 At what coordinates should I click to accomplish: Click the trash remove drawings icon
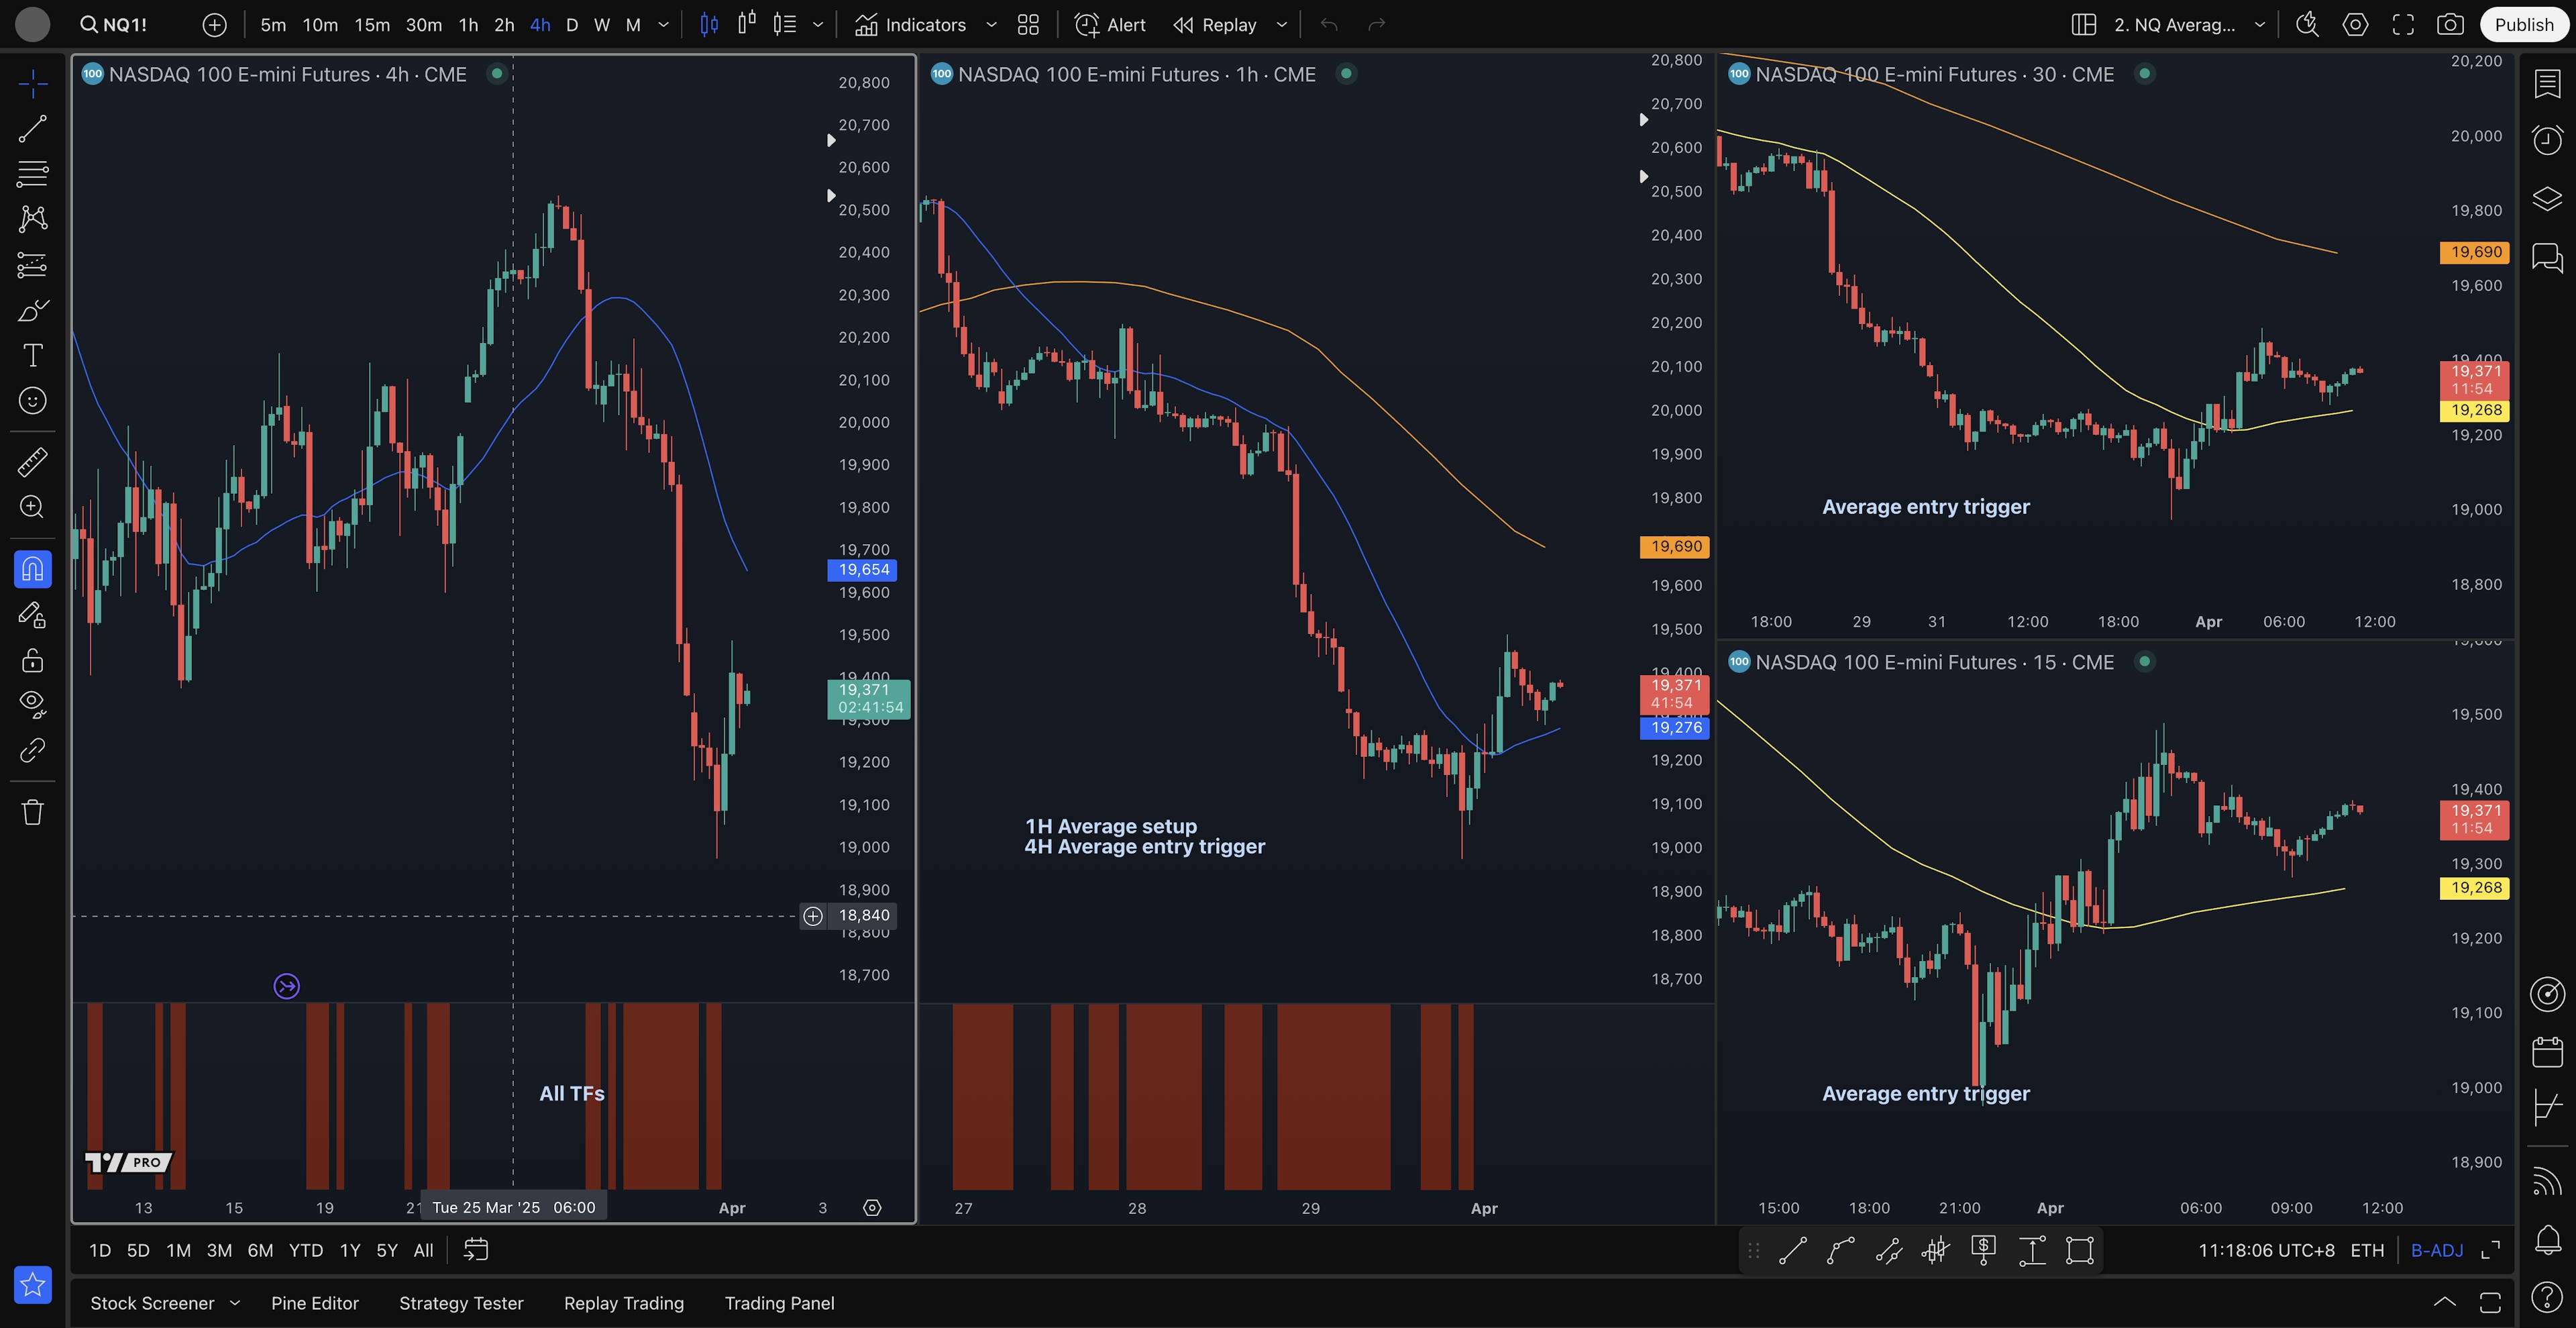32,812
